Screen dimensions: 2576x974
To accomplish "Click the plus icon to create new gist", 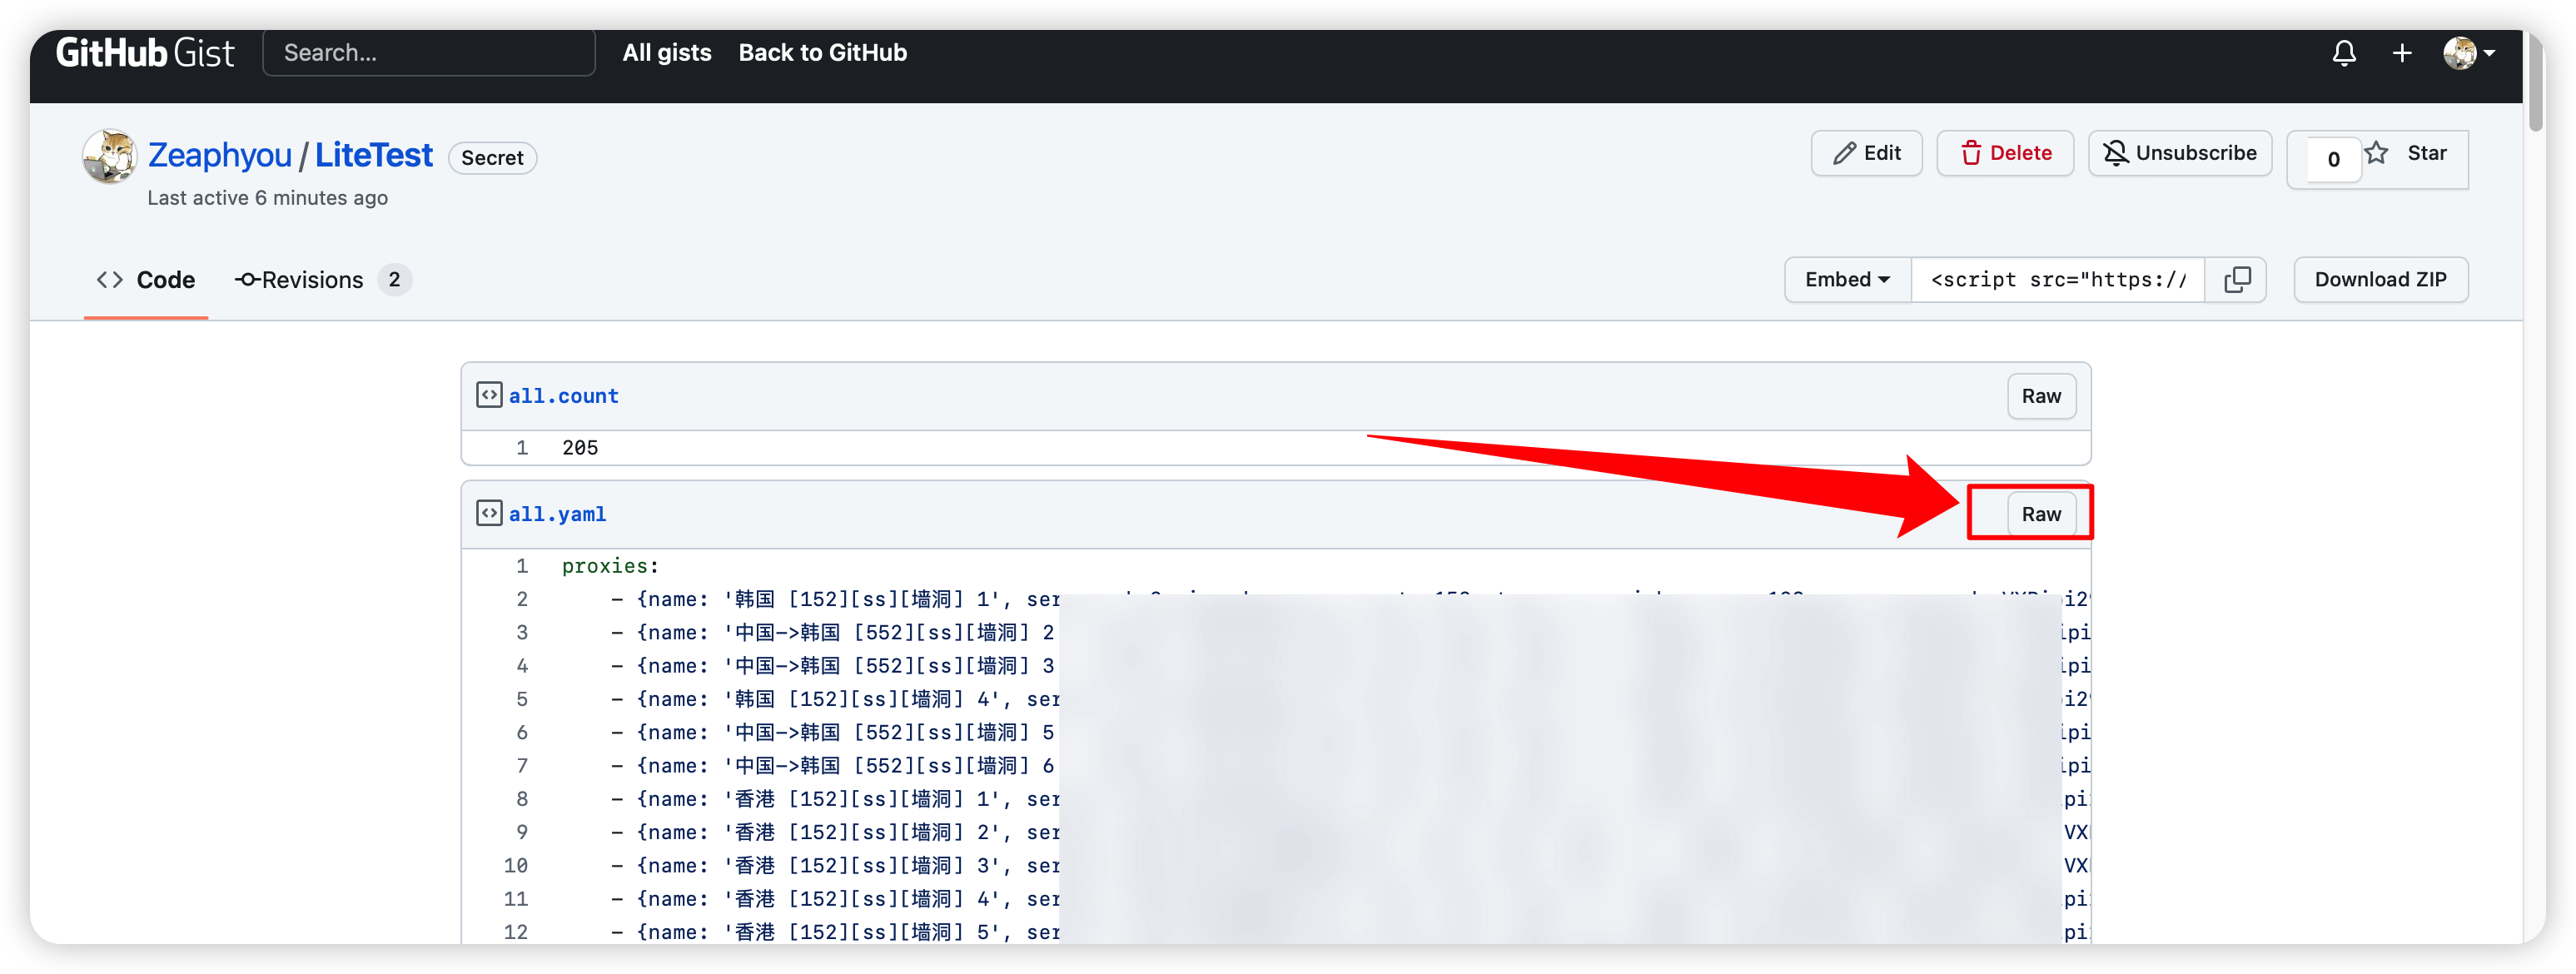I will tap(2401, 53).
